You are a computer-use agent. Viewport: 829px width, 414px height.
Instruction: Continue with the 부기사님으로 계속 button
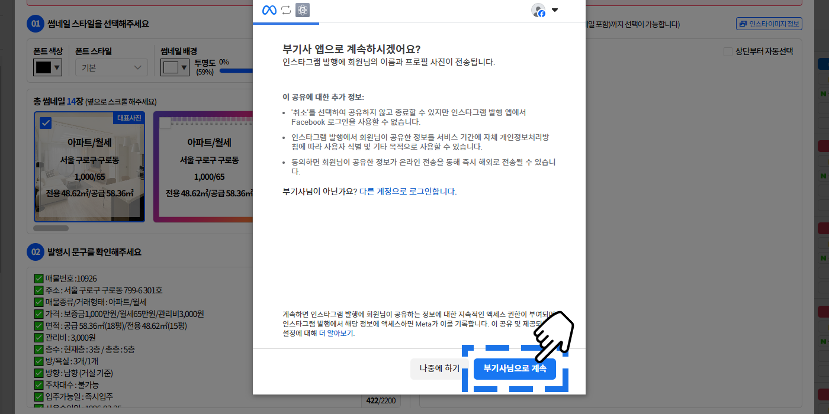tap(515, 368)
